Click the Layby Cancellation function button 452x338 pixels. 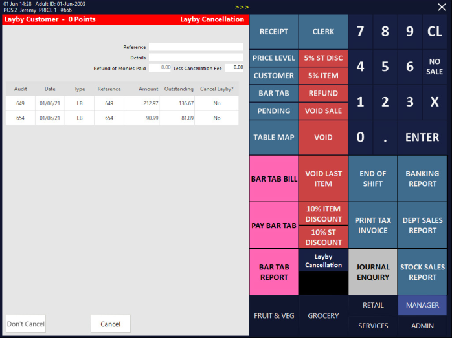(323, 260)
